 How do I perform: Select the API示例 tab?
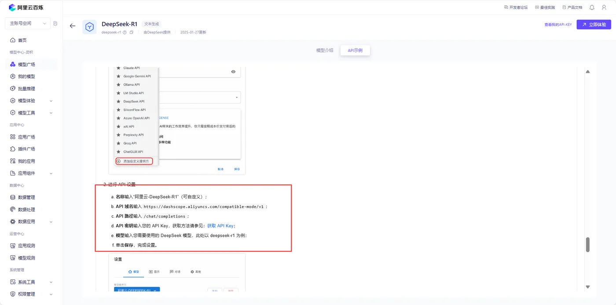355,51
